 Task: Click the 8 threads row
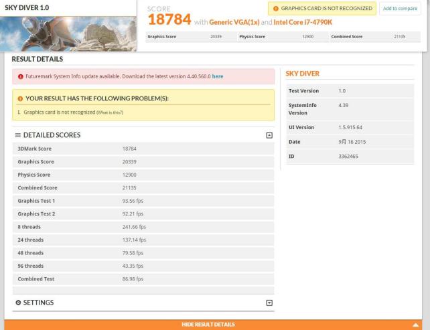click(x=143, y=227)
